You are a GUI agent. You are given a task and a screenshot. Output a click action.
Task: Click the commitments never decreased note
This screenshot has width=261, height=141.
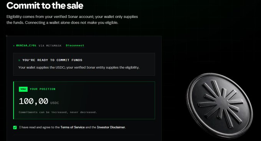coord(58,112)
